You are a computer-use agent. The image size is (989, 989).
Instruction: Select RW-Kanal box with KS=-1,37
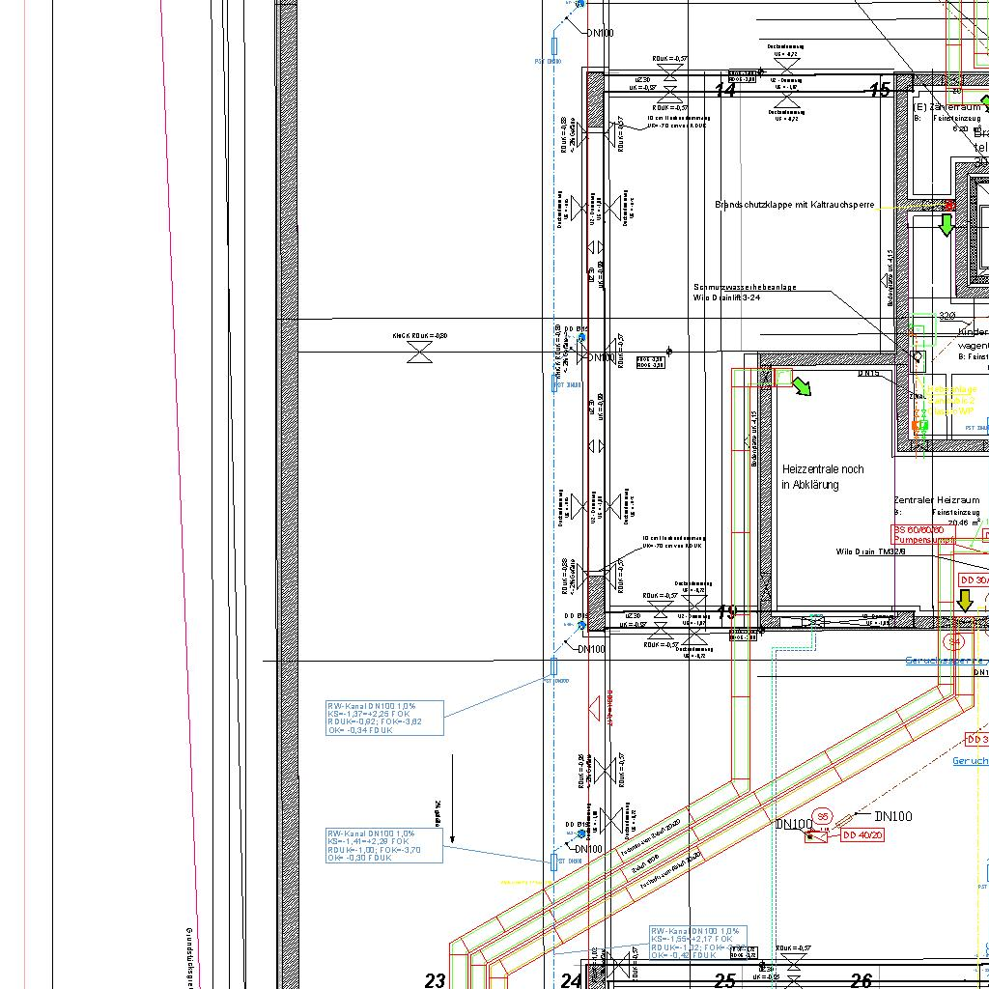click(384, 718)
